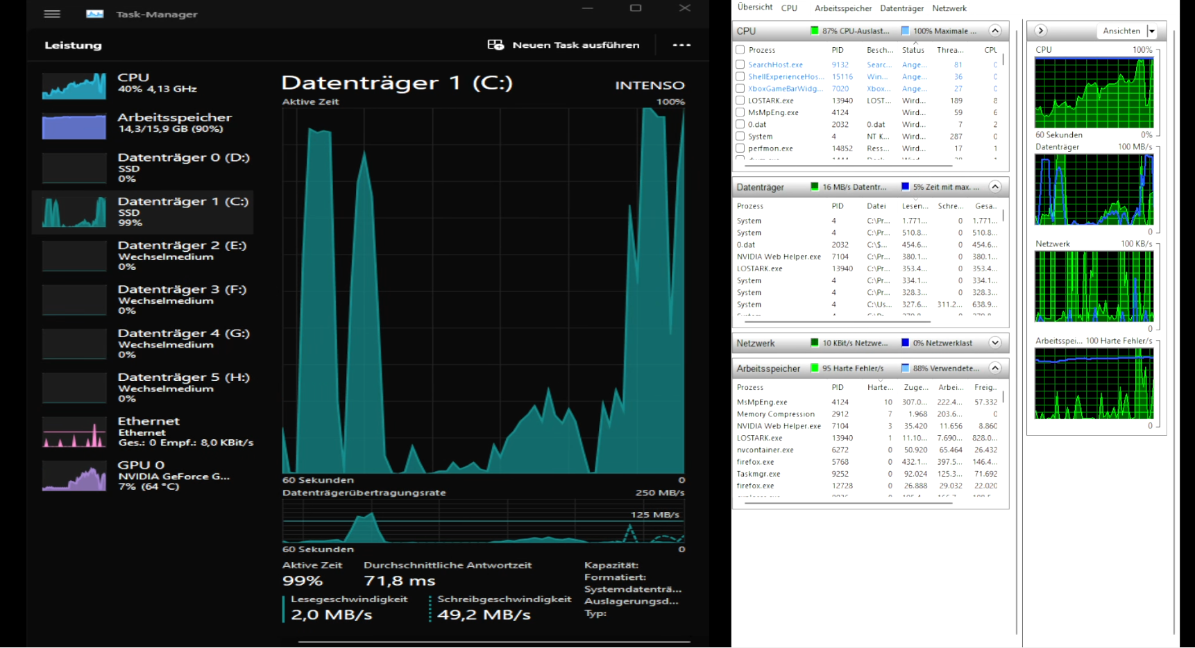
Task: Click the Datenträgerübertragungsrate transfer rate graph
Action: [484, 520]
